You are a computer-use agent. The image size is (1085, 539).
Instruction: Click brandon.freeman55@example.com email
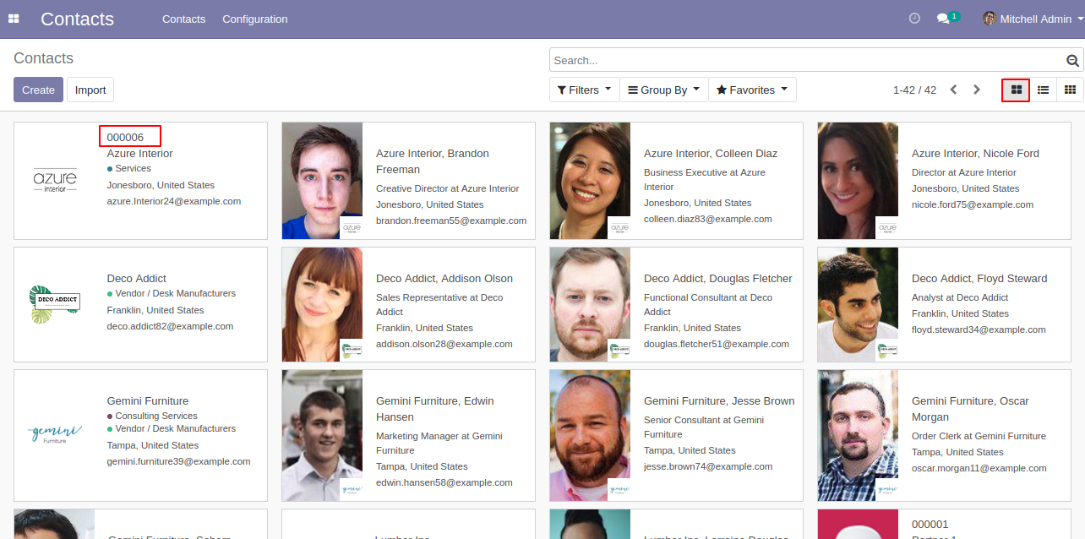click(x=451, y=220)
